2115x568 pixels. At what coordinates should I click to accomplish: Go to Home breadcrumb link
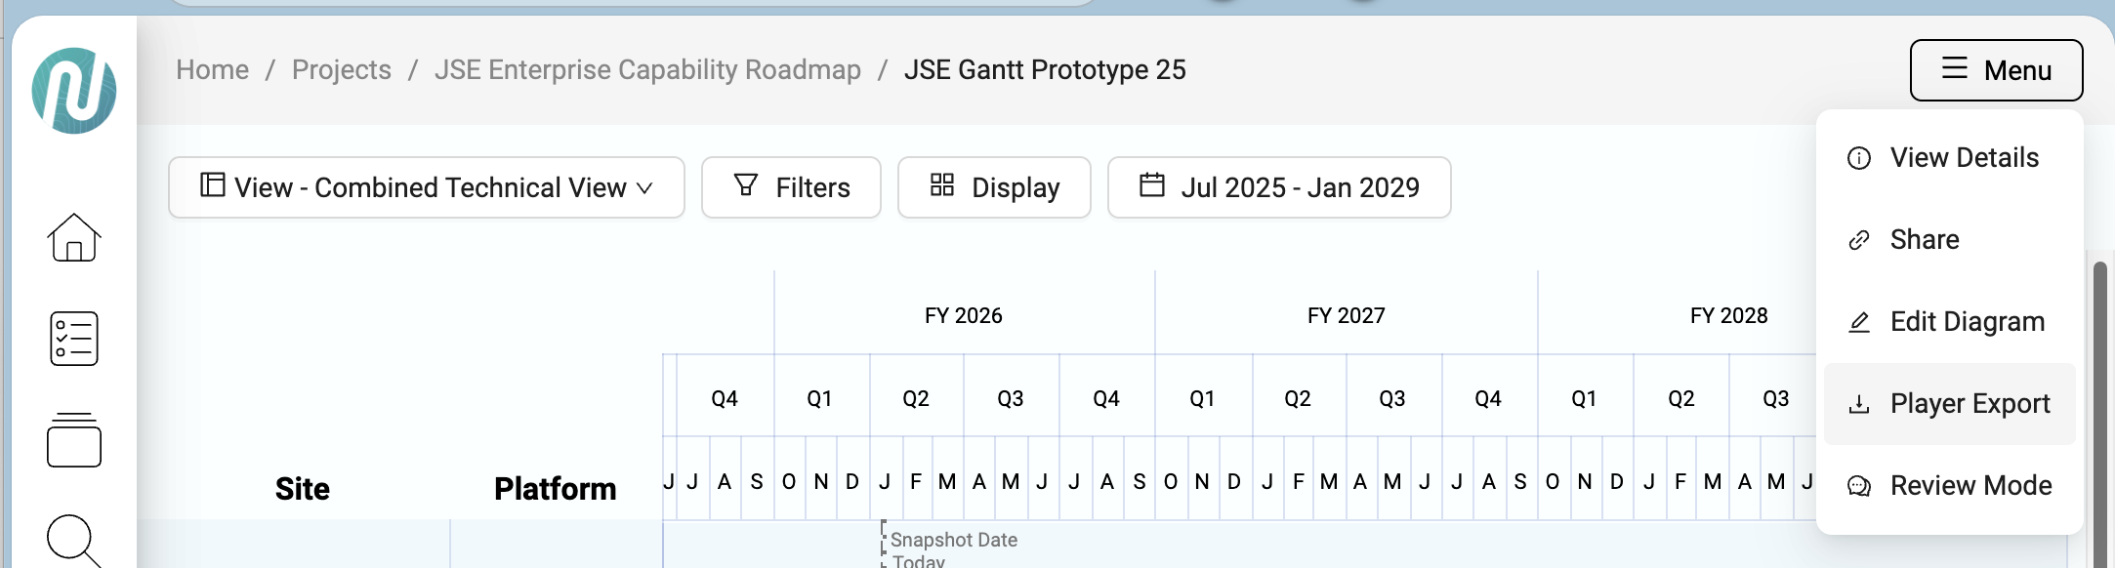click(x=213, y=70)
